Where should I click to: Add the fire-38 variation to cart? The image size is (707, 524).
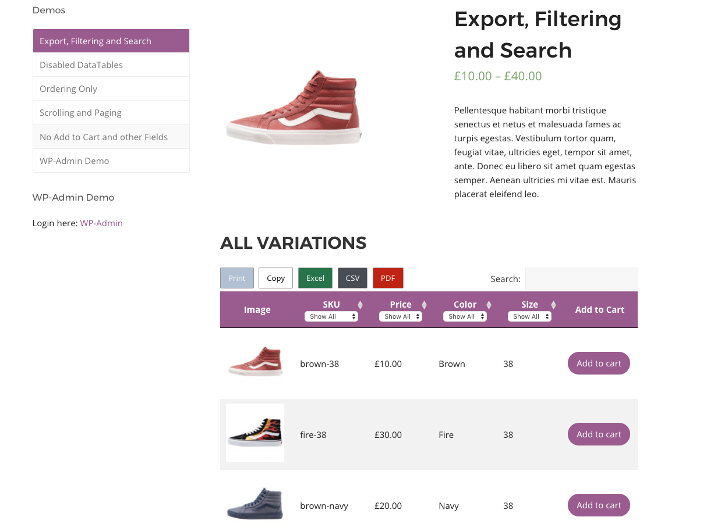point(599,434)
